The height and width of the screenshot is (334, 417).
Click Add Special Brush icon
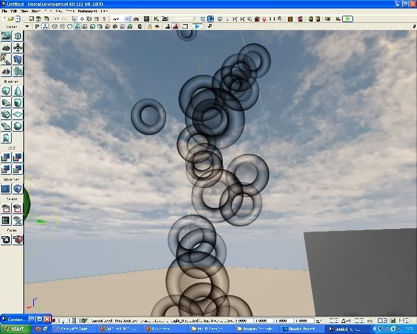coord(6,189)
